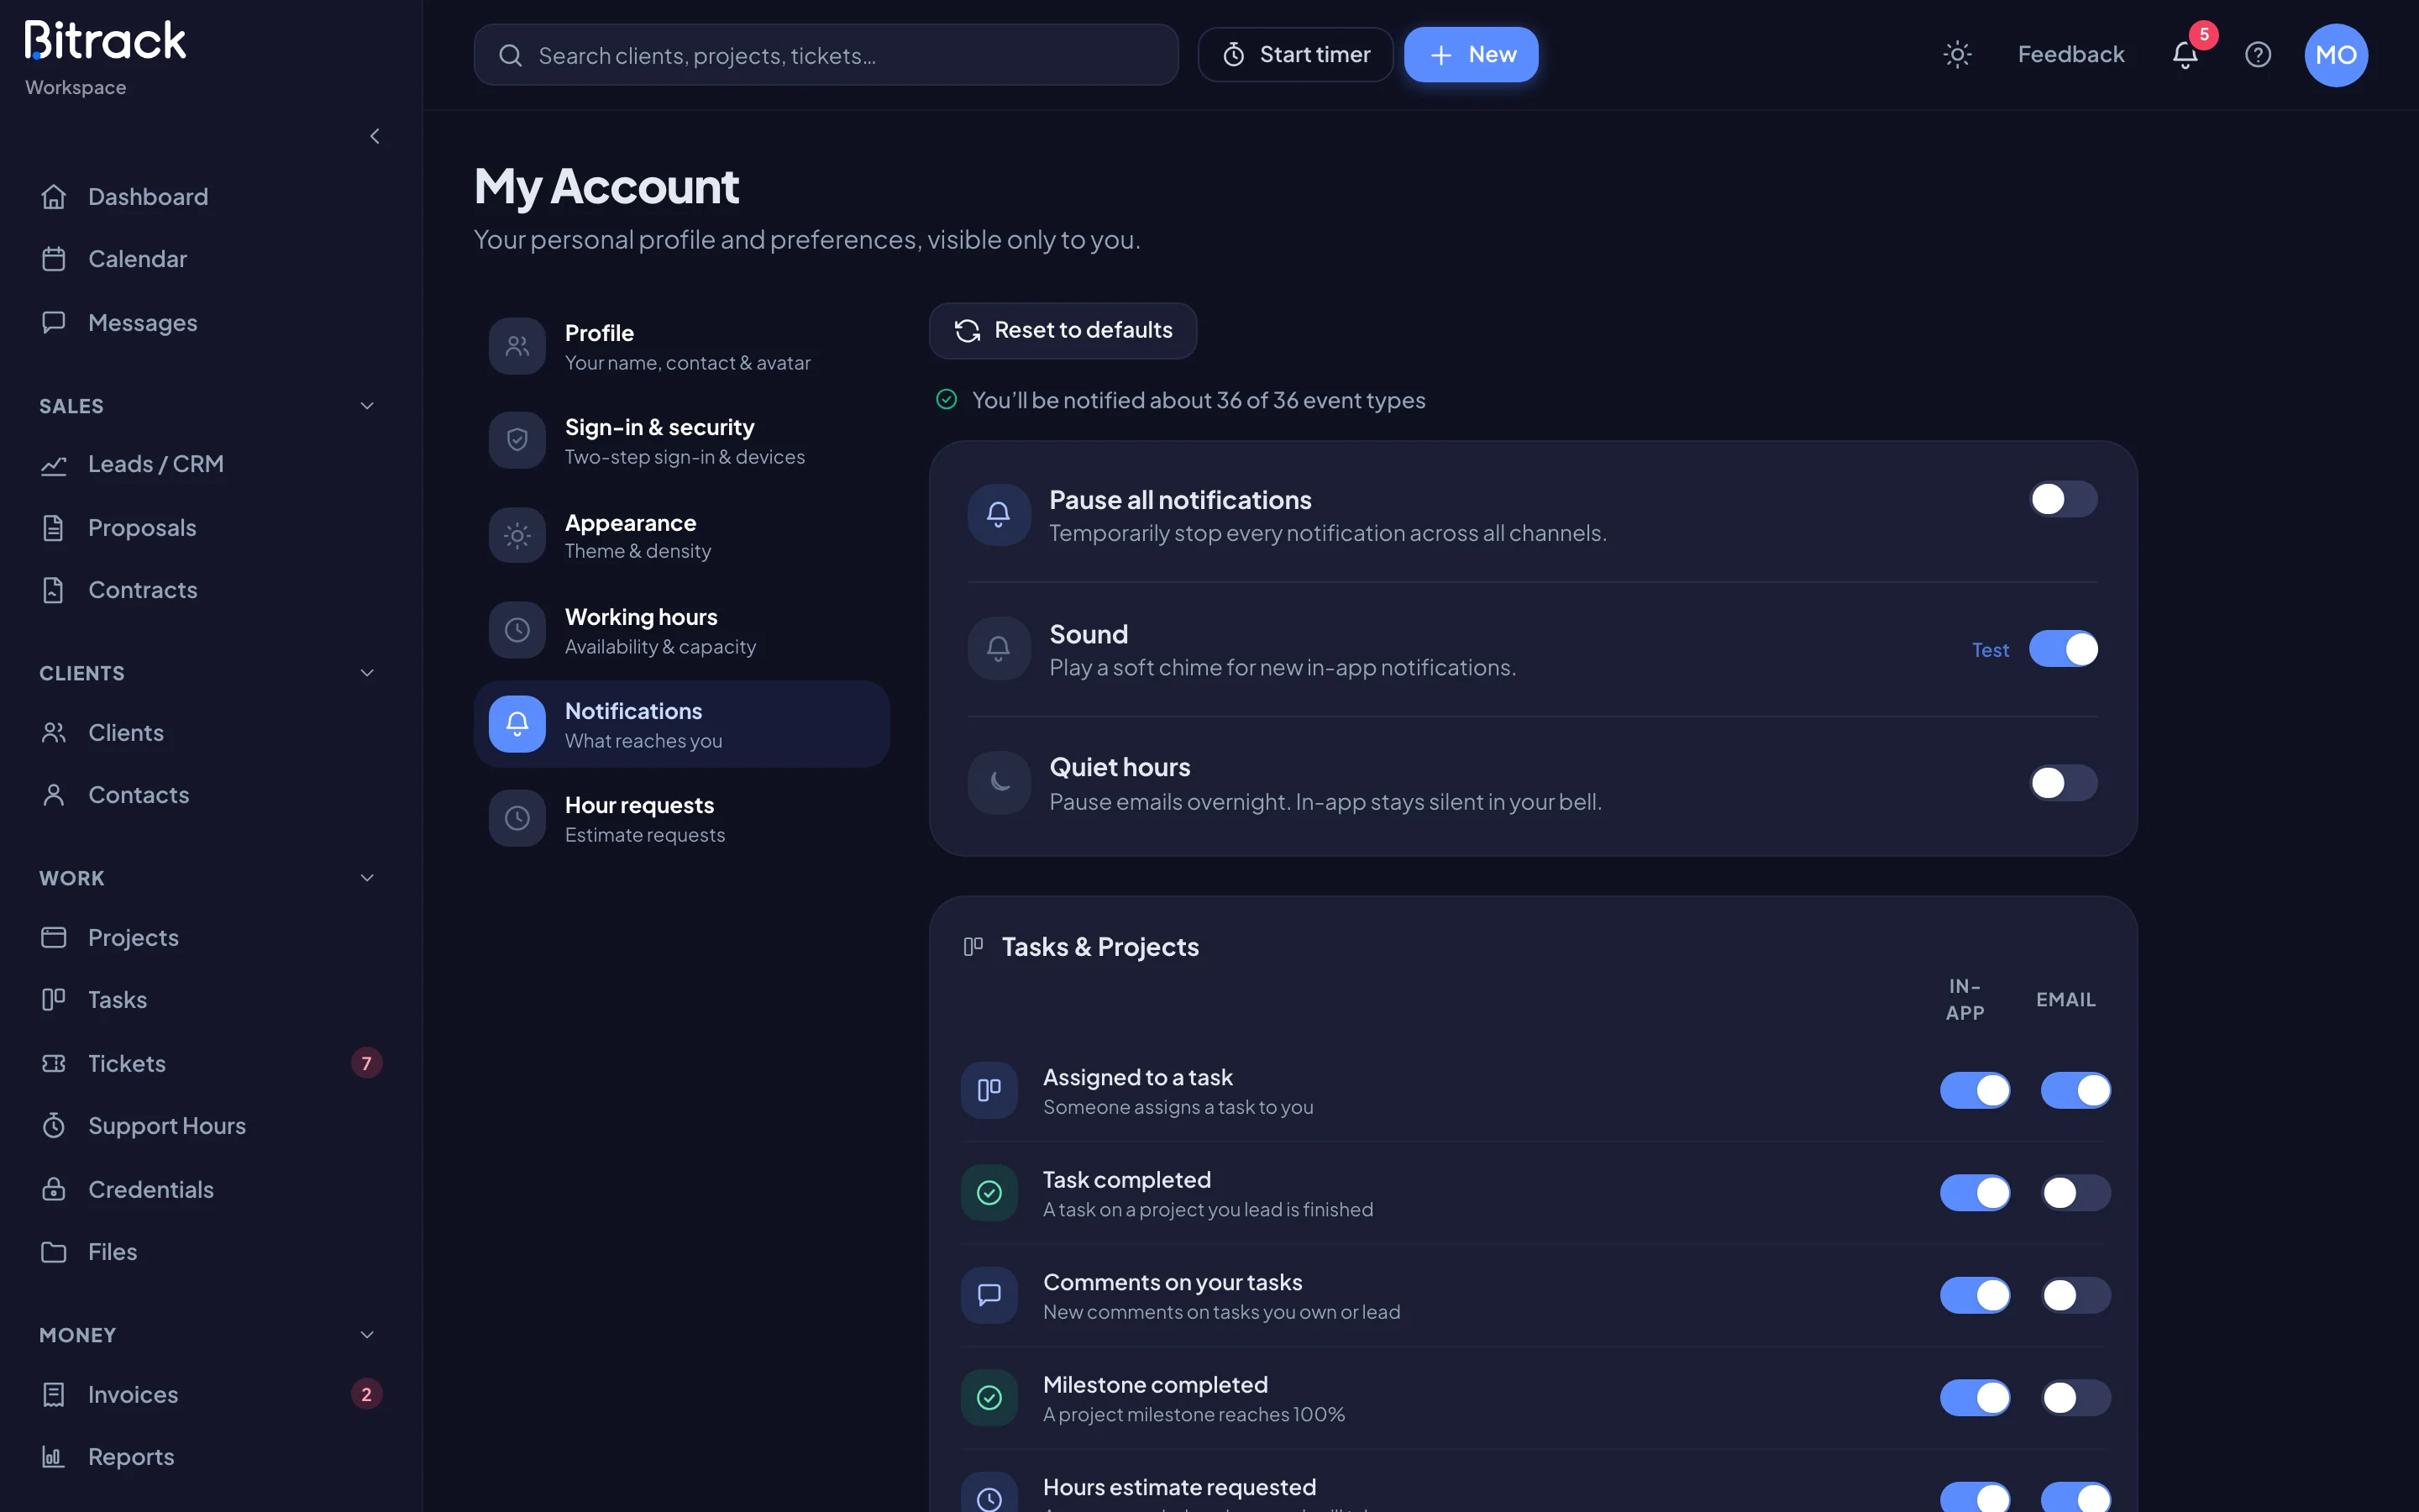2419x1512 pixels.
Task: Enable email toggle for Task completed
Action: (x=2076, y=1193)
